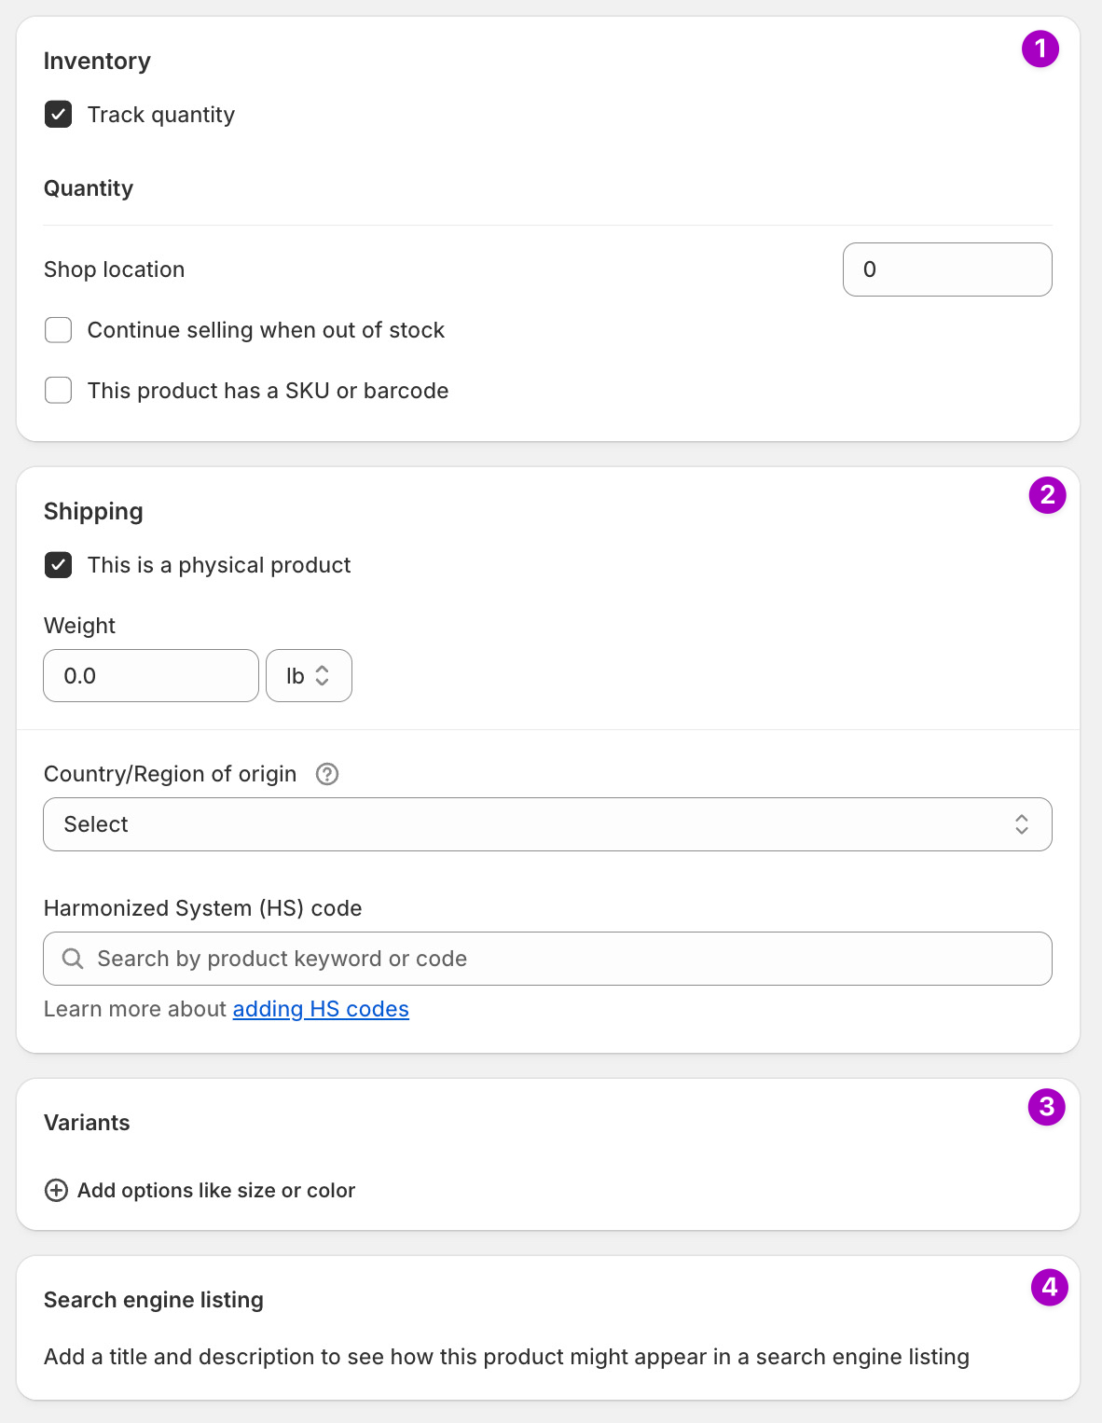1102x1423 pixels.
Task: Uncheck the Track quantity checkbox
Action: pyautogui.click(x=59, y=115)
